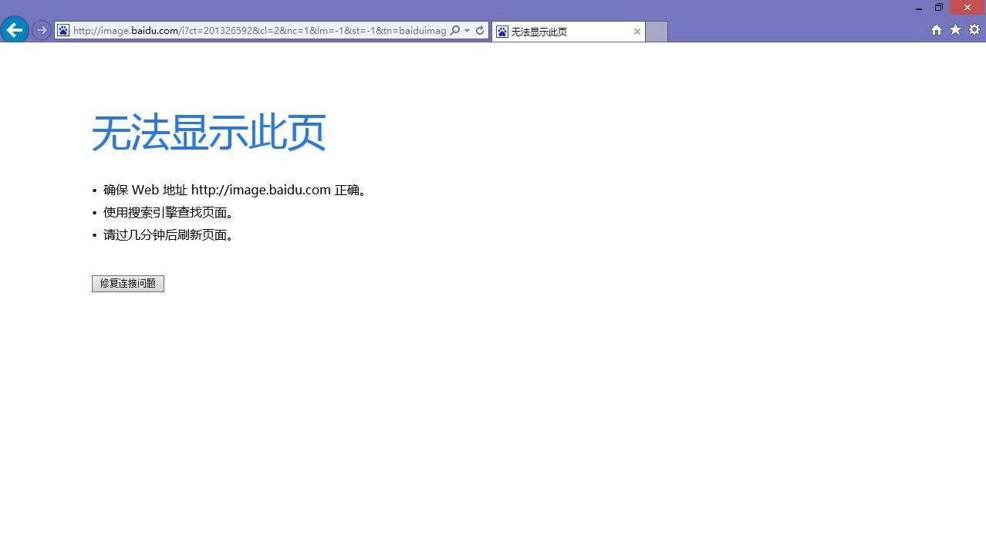Open the Home page icon
This screenshot has width=986, height=546.
936,29
